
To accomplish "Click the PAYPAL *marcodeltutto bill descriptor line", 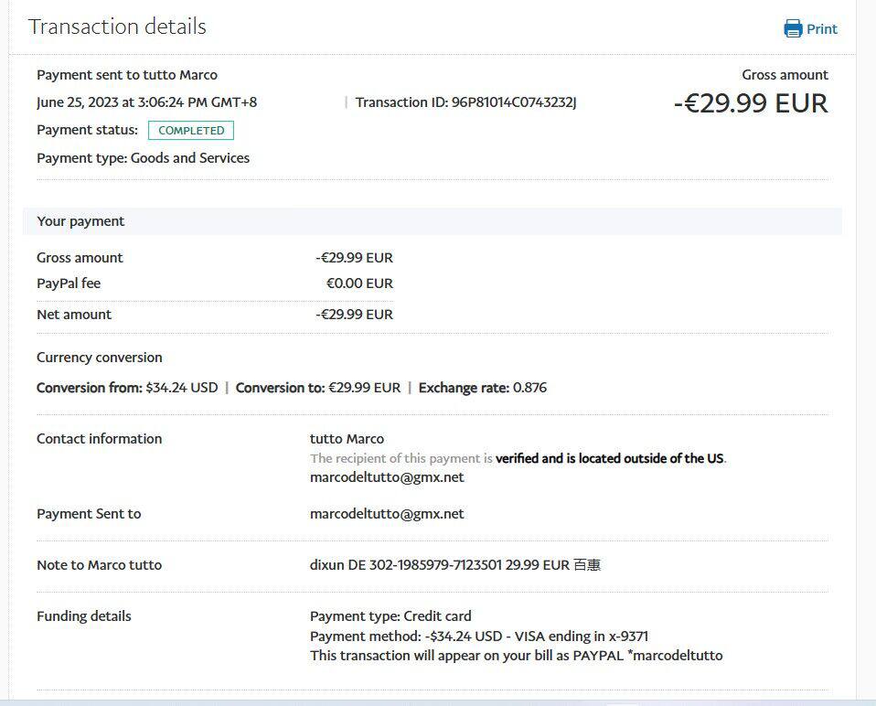I will point(516,655).
